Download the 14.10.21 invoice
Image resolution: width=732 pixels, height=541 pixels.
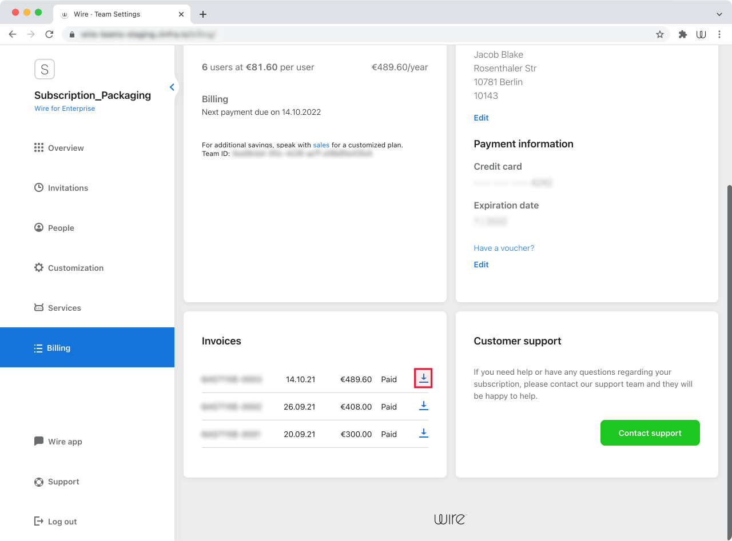click(423, 378)
